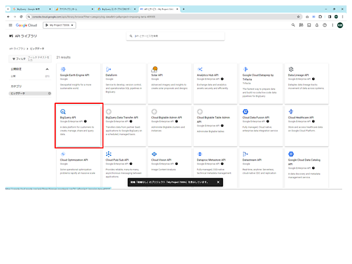Click the filter text input field
The width and height of the screenshot is (352, 264).
pyautogui.click(x=39, y=59)
